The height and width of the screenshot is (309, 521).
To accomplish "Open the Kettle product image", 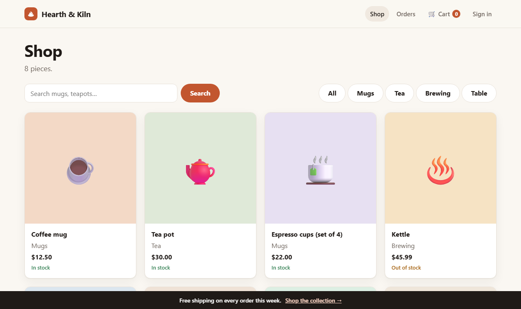I will [440, 168].
